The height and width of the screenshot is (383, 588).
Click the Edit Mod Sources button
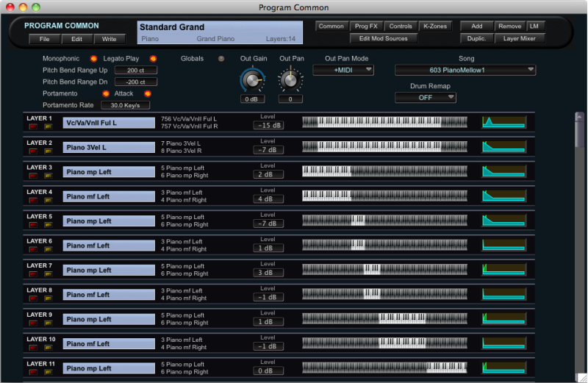click(383, 38)
